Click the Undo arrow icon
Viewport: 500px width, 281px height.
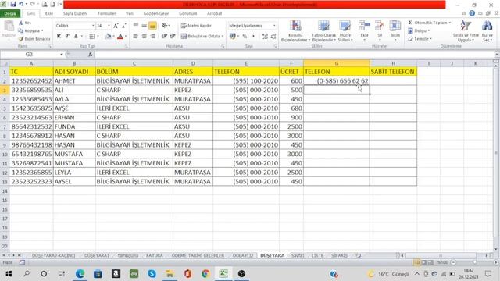click(x=21, y=5)
